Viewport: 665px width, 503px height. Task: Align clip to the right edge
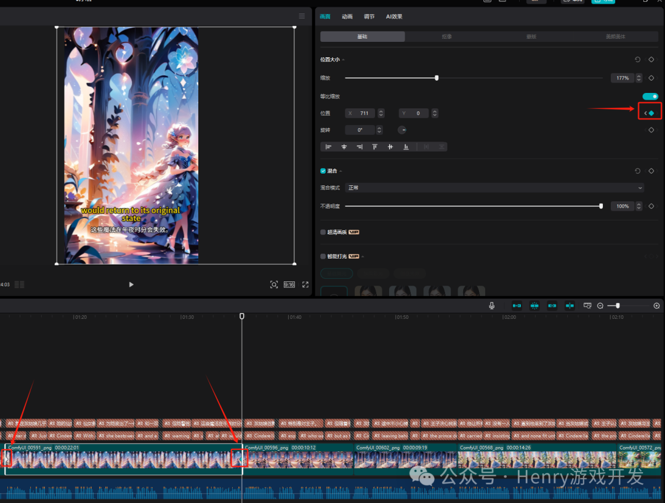click(360, 147)
